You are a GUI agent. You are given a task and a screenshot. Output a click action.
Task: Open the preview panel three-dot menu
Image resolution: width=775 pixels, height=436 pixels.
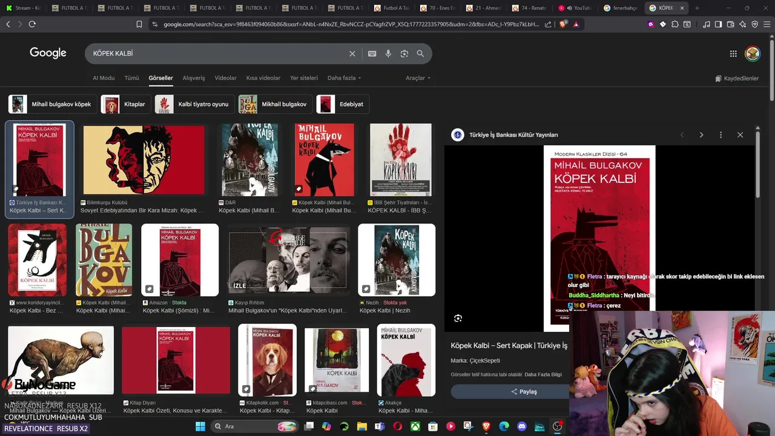(x=721, y=135)
